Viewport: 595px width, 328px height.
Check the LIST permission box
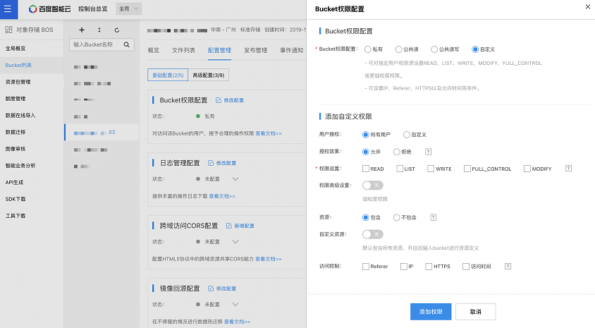400,169
